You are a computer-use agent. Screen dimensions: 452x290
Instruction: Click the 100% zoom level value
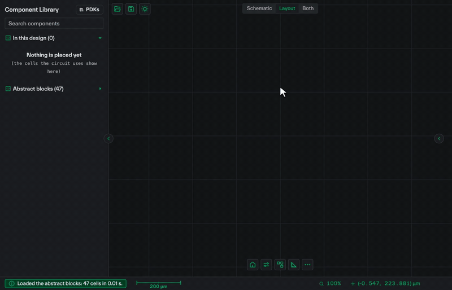pos(334,284)
